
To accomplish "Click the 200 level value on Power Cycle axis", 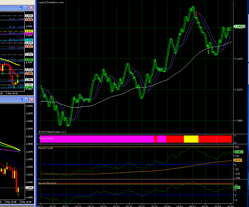I will pos(237,147).
